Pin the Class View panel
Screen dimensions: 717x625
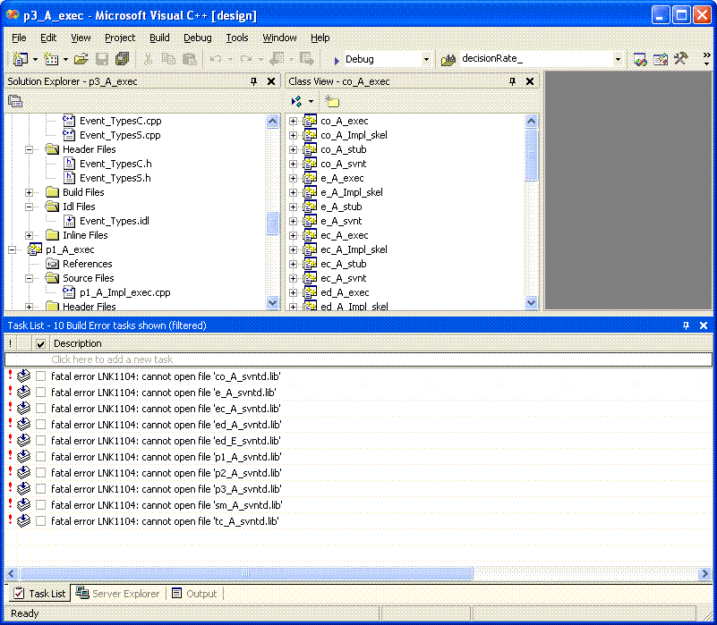coord(512,81)
